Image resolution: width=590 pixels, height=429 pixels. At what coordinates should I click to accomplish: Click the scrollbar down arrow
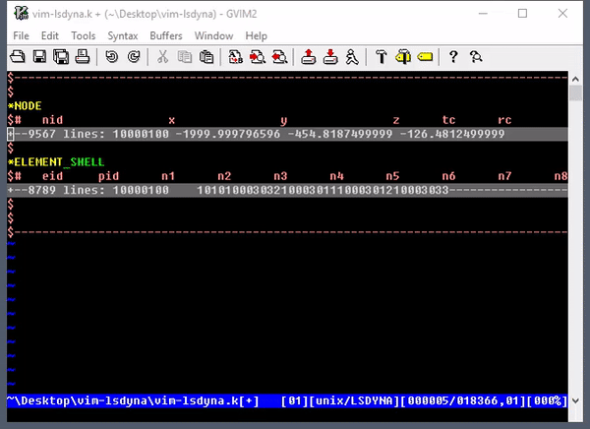(575, 400)
